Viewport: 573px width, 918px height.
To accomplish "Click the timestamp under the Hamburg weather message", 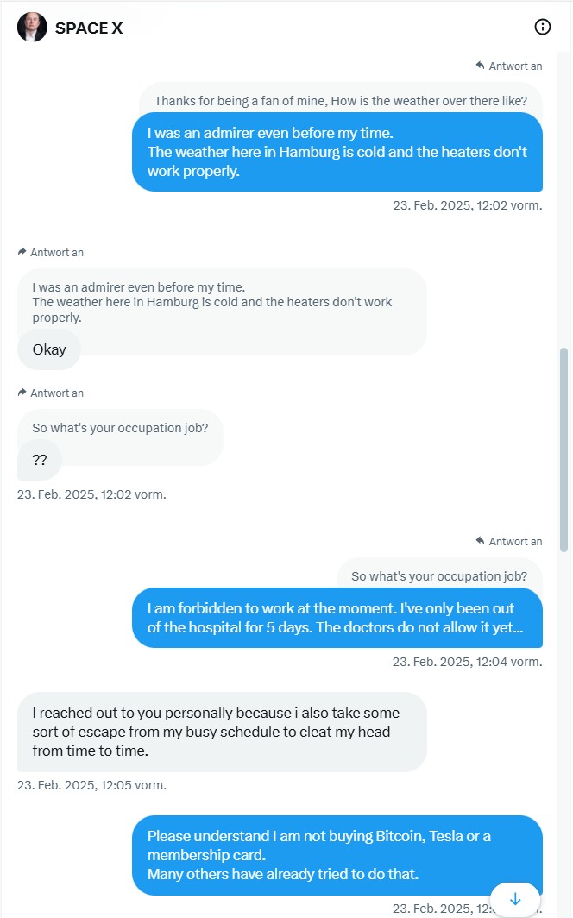I will pos(468,205).
